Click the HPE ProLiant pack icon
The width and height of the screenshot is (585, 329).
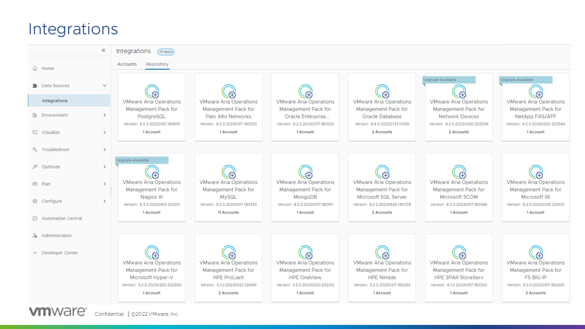pyautogui.click(x=229, y=252)
